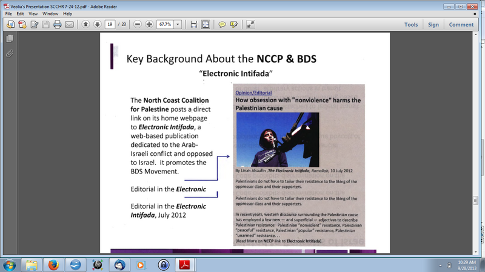Click the Fit width scrolling icon

click(194, 24)
